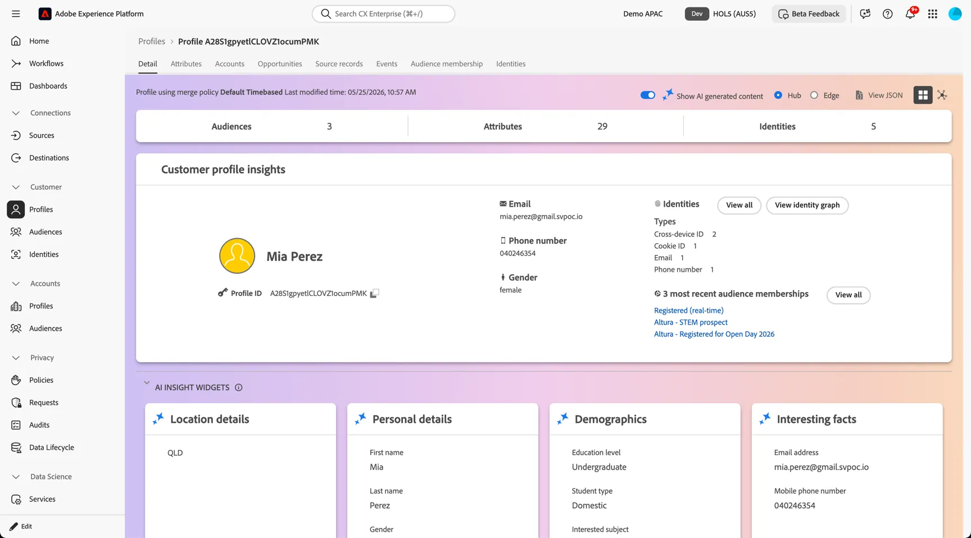Collapse the Data Science sidebar section

(x=16, y=477)
